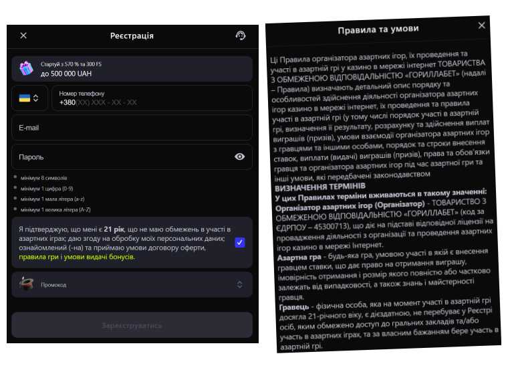Click the text Стартуй з 570 % та 300 FS
The image size is (508, 368).
(71, 64)
